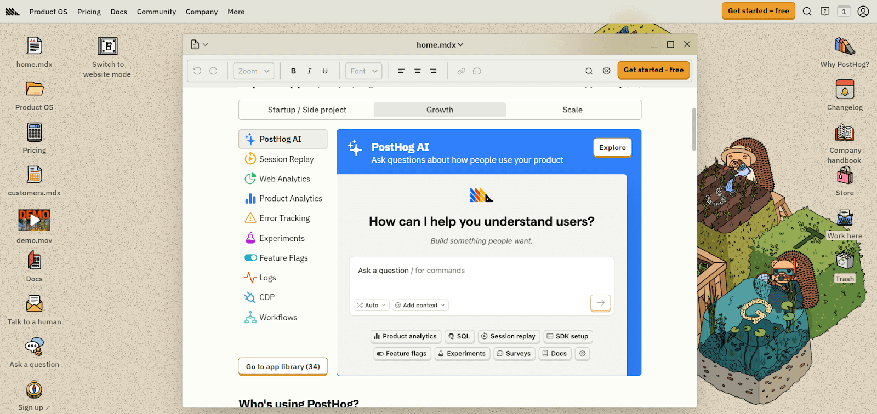
Task: Open the Trash desktop icon
Action: pos(845,261)
